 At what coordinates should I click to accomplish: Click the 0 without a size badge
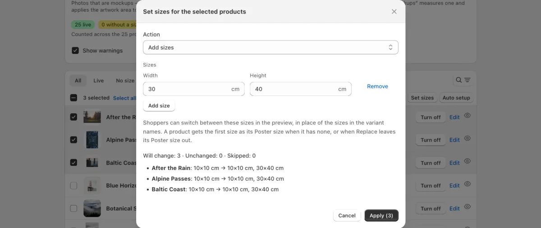click(117, 25)
